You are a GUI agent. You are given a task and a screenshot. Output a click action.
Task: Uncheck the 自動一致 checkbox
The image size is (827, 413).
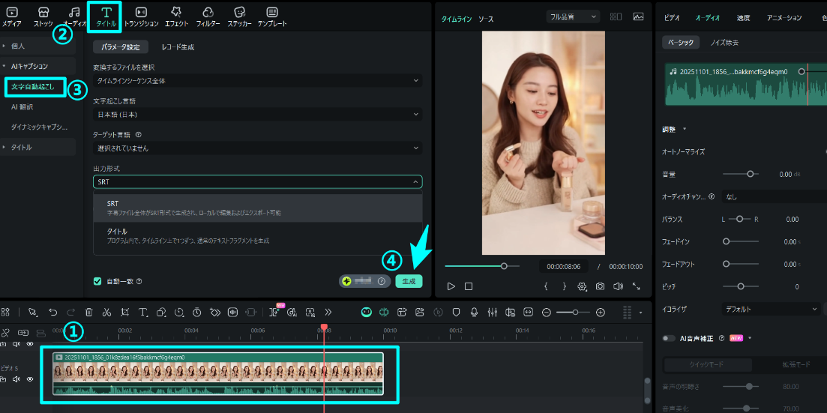click(97, 281)
